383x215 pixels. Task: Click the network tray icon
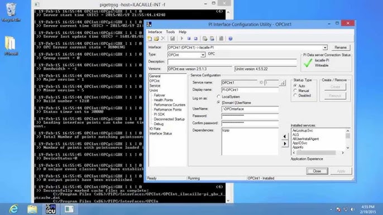click(x=346, y=209)
